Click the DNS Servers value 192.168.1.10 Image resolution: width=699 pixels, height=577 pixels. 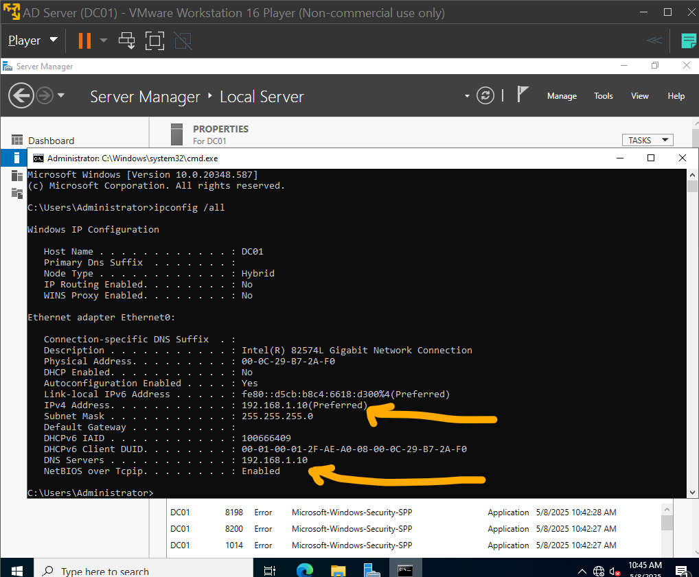click(x=275, y=460)
